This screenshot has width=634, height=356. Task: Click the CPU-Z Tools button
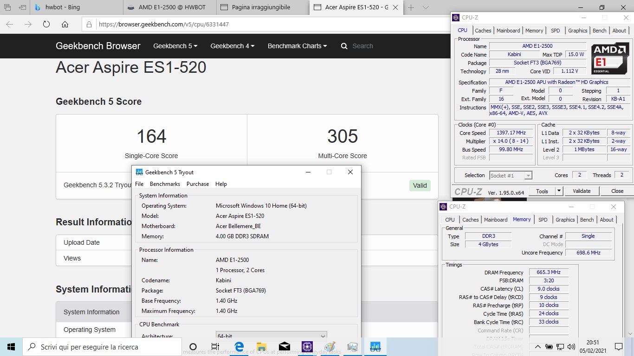coord(542,191)
